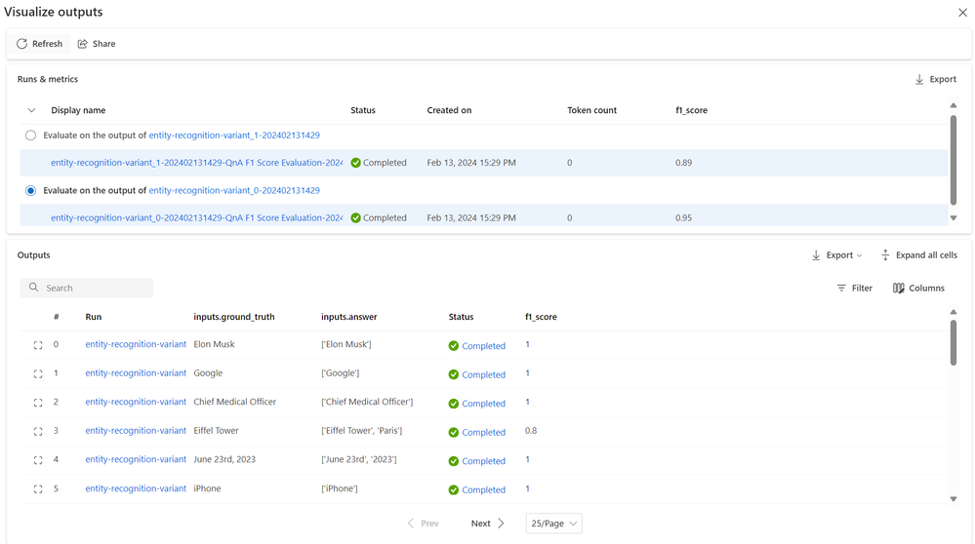Click the Token count column header
The height and width of the screenshot is (544, 975).
(592, 110)
